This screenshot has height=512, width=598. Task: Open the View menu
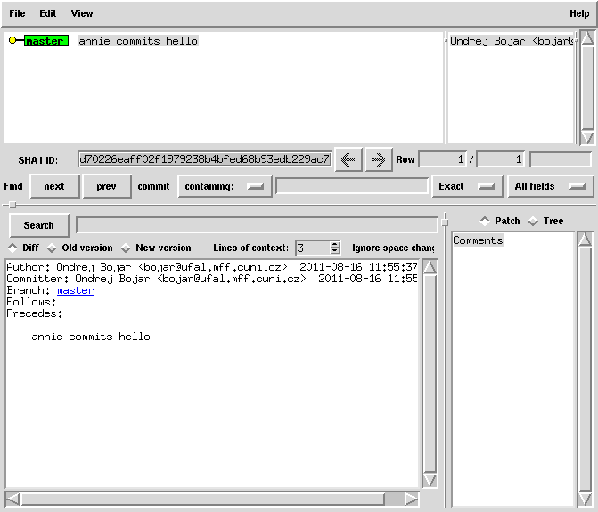click(82, 13)
